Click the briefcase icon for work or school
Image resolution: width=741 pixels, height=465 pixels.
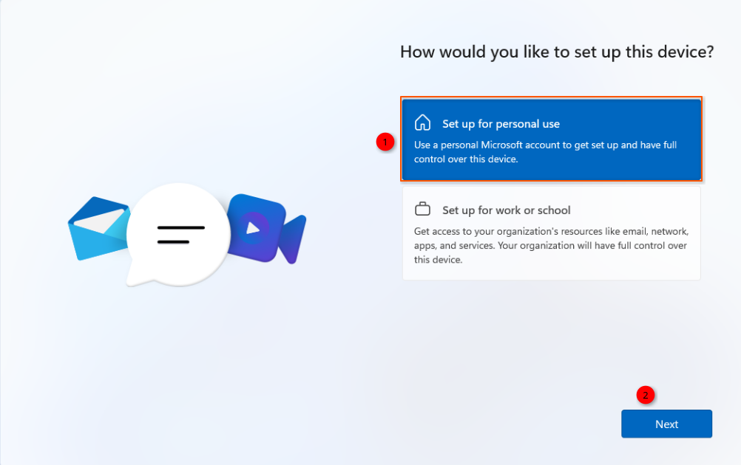tap(422, 209)
